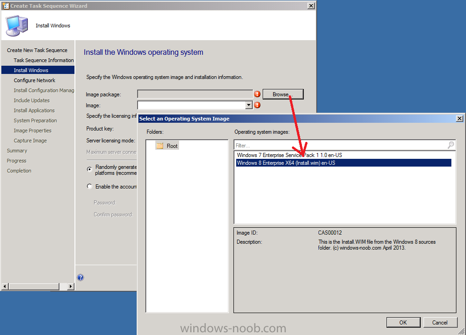
Task: Select Windows 7 Enterprise Service Pack 1 image
Action: (289, 155)
